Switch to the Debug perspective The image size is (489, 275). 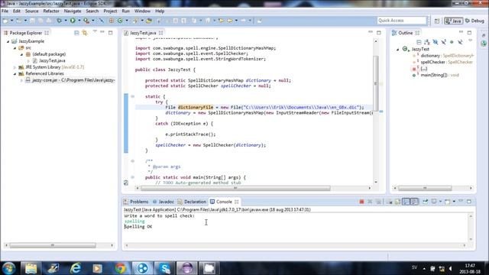click(474, 21)
